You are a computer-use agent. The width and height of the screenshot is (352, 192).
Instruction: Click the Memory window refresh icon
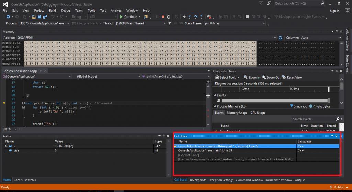(x=280, y=38)
